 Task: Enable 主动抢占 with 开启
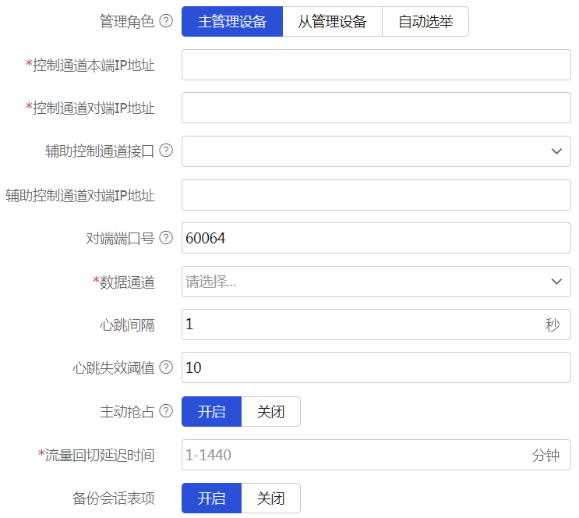211,411
